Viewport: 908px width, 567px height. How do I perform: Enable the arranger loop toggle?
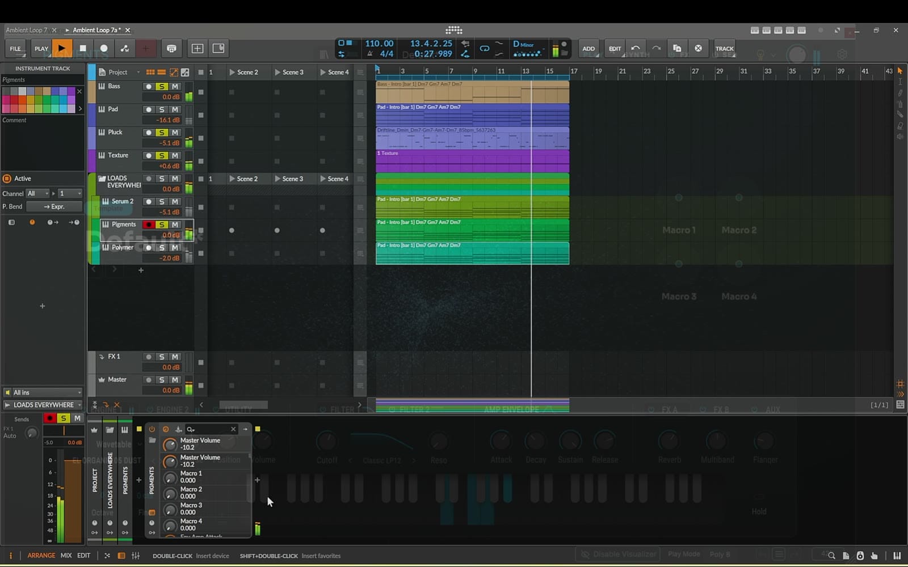484,48
